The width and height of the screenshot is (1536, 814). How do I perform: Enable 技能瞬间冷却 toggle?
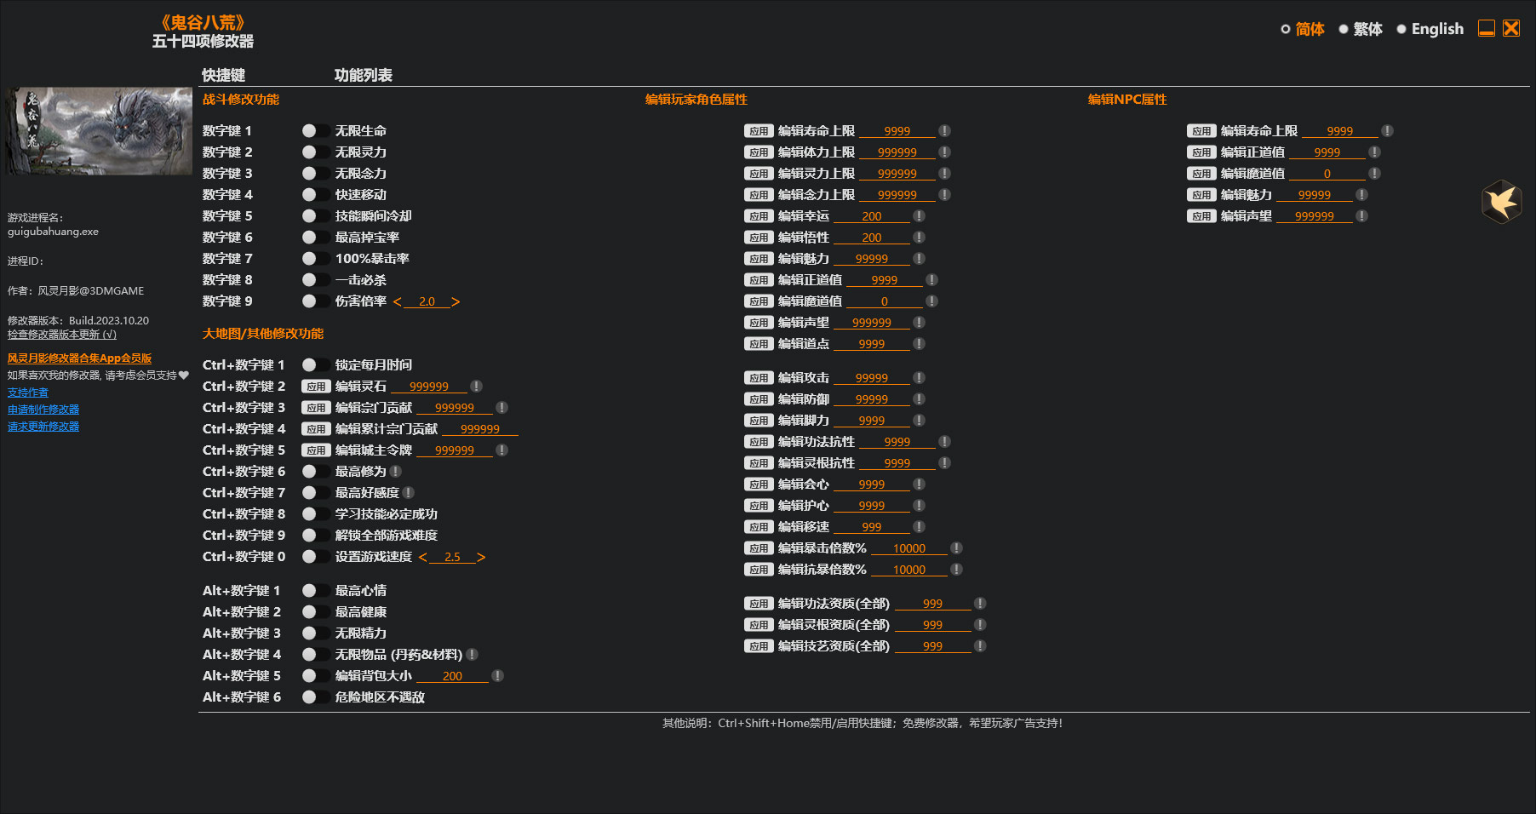click(x=315, y=216)
